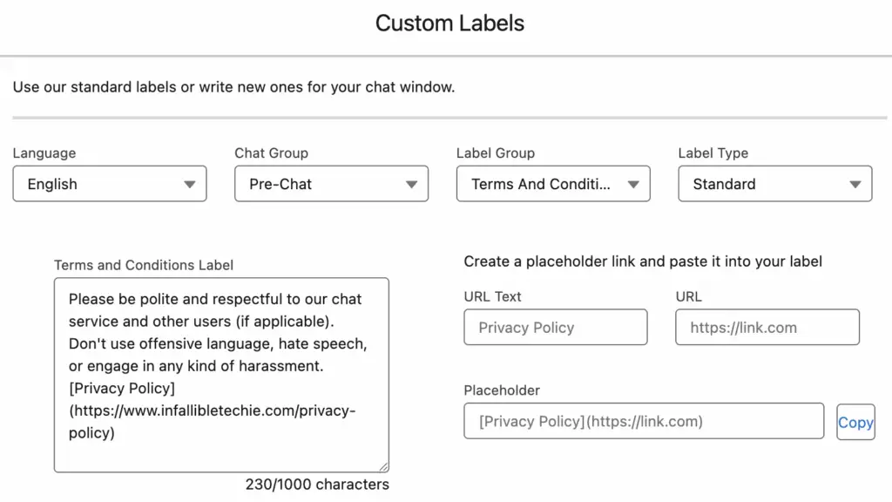Screen dimensions: 892x502
Task: Click the Terms and Conditions Label caption
Action: [x=144, y=265]
